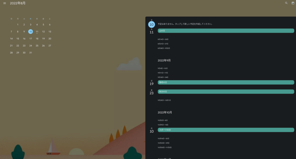Click date 10 beside スポーツの日 in schedule
The width and height of the screenshot is (296, 159).
tap(151, 132)
